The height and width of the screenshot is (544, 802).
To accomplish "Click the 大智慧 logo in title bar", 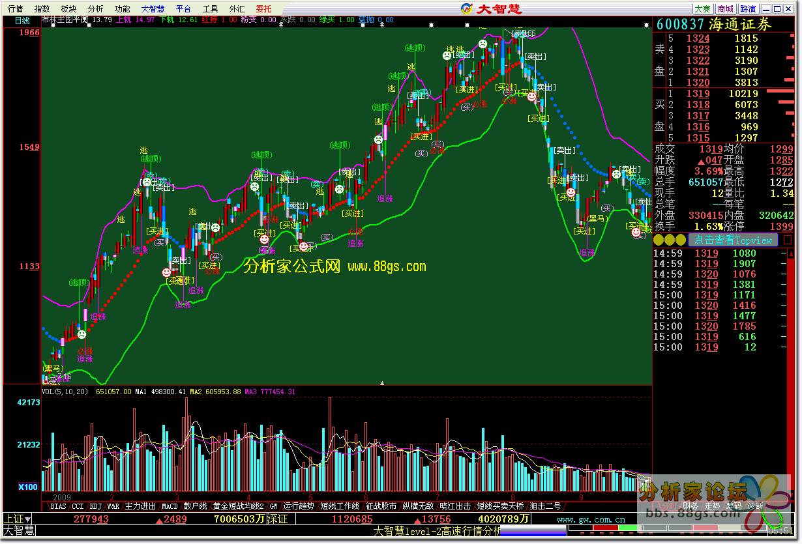I will 492,8.
